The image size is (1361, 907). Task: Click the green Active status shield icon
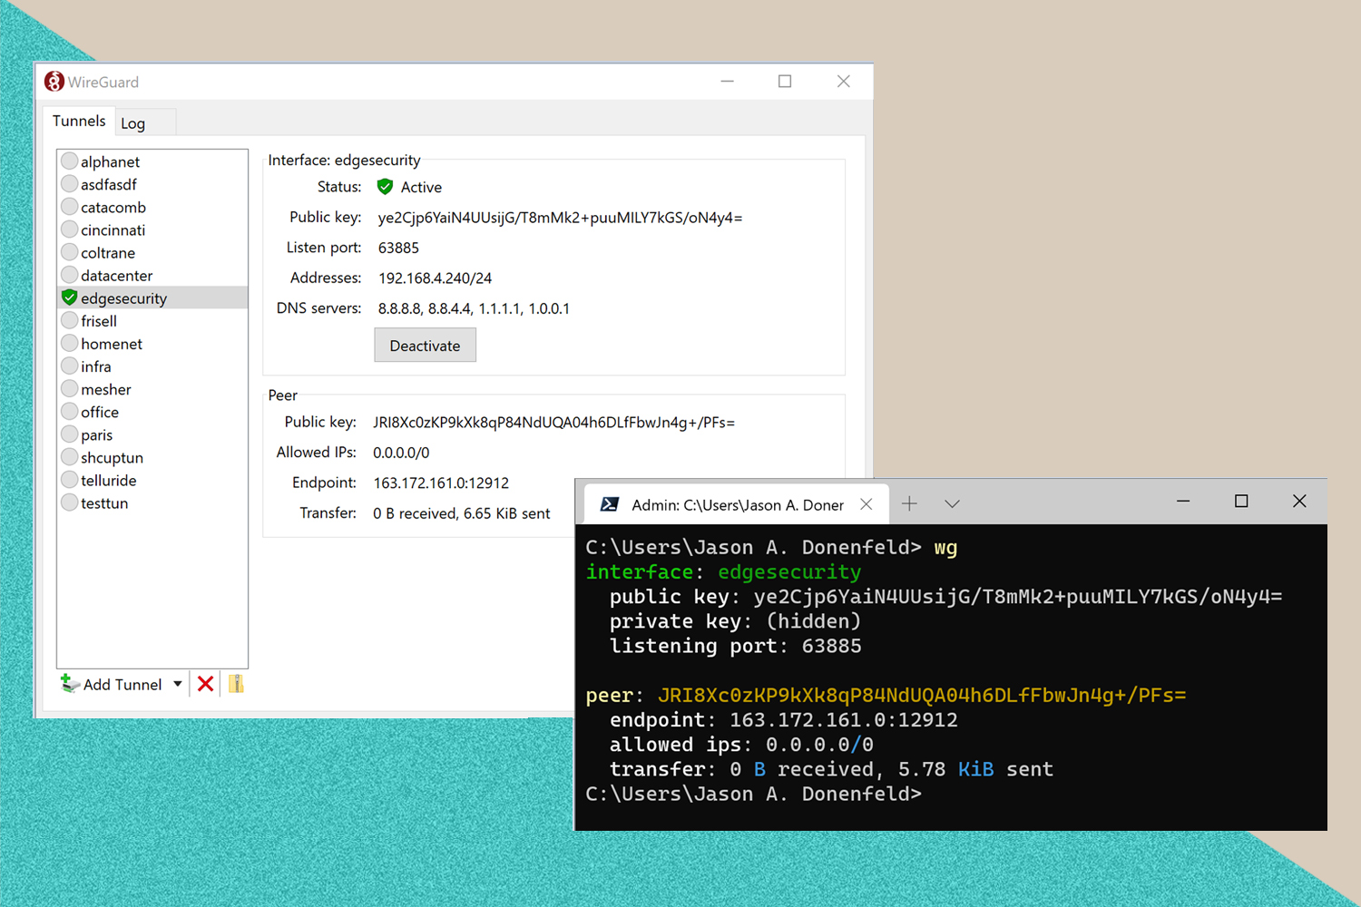tap(385, 187)
